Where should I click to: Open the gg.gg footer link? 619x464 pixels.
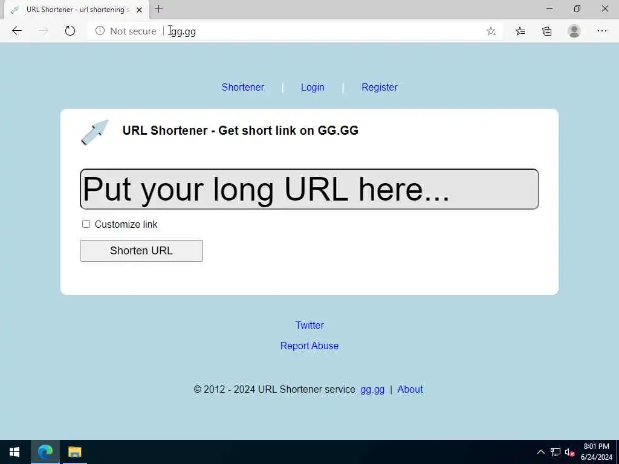(372, 390)
